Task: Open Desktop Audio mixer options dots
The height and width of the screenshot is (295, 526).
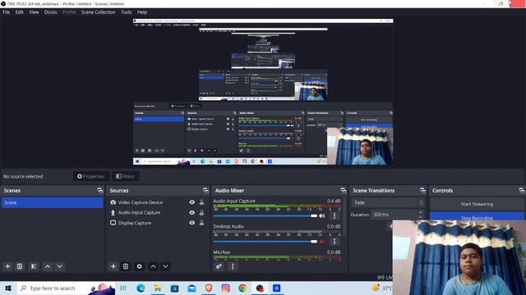Action: (x=335, y=241)
